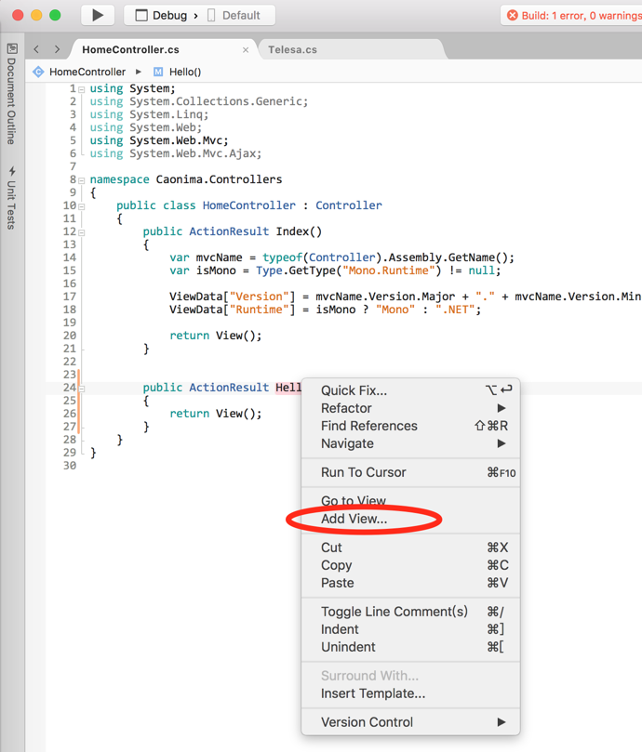Click the Unit Tests lightning icon

click(x=12, y=171)
